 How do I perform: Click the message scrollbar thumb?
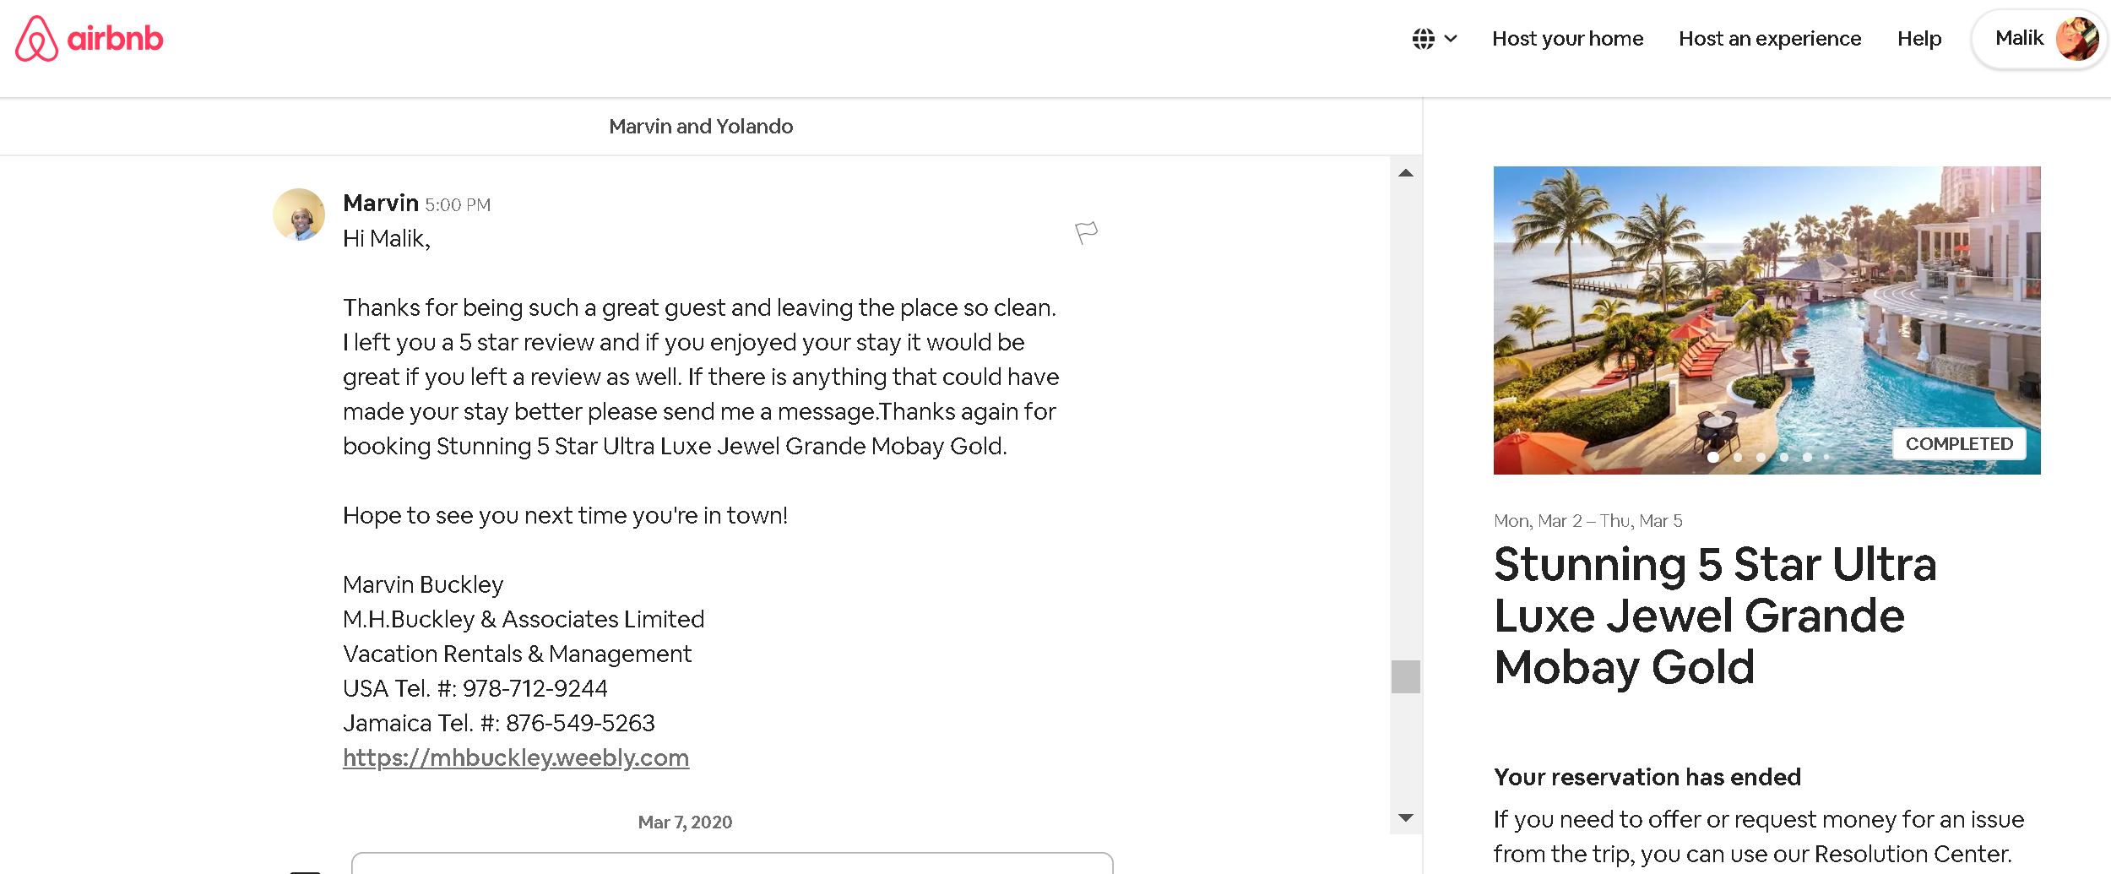(1406, 676)
